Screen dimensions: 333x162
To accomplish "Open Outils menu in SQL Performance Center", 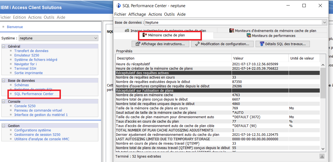I will coord(169,14).
